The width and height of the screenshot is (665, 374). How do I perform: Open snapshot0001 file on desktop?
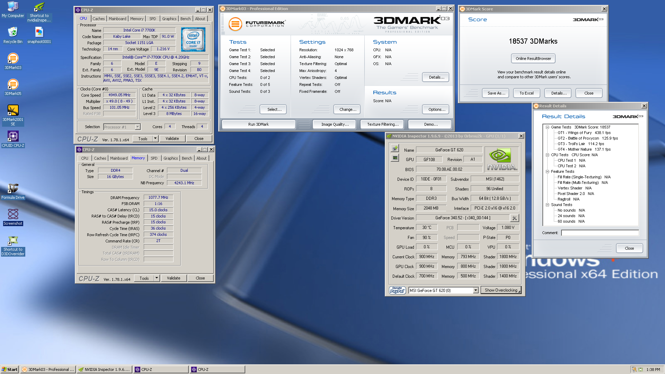click(x=39, y=35)
